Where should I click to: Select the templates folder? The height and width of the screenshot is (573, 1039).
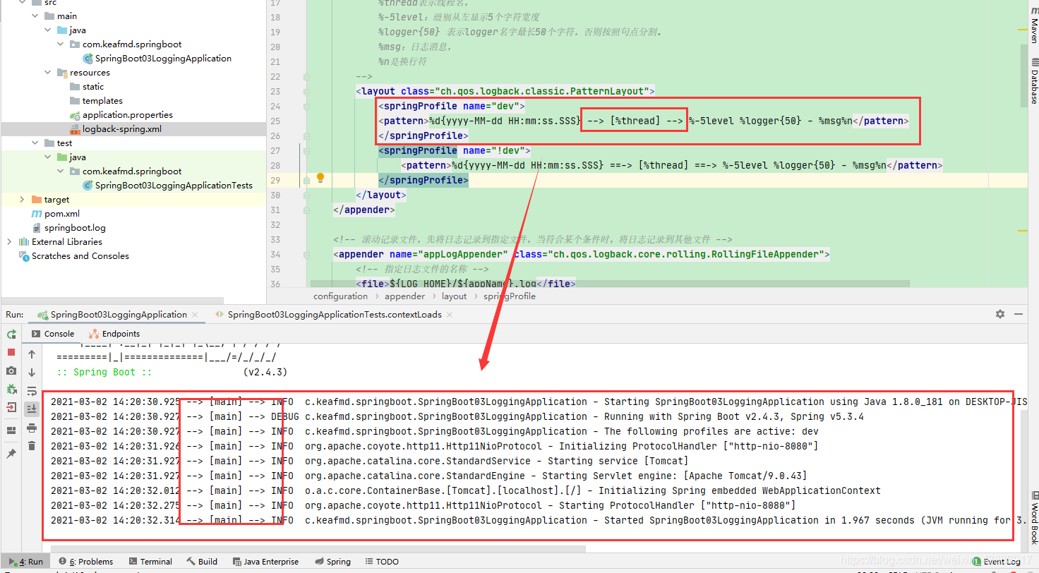[102, 100]
